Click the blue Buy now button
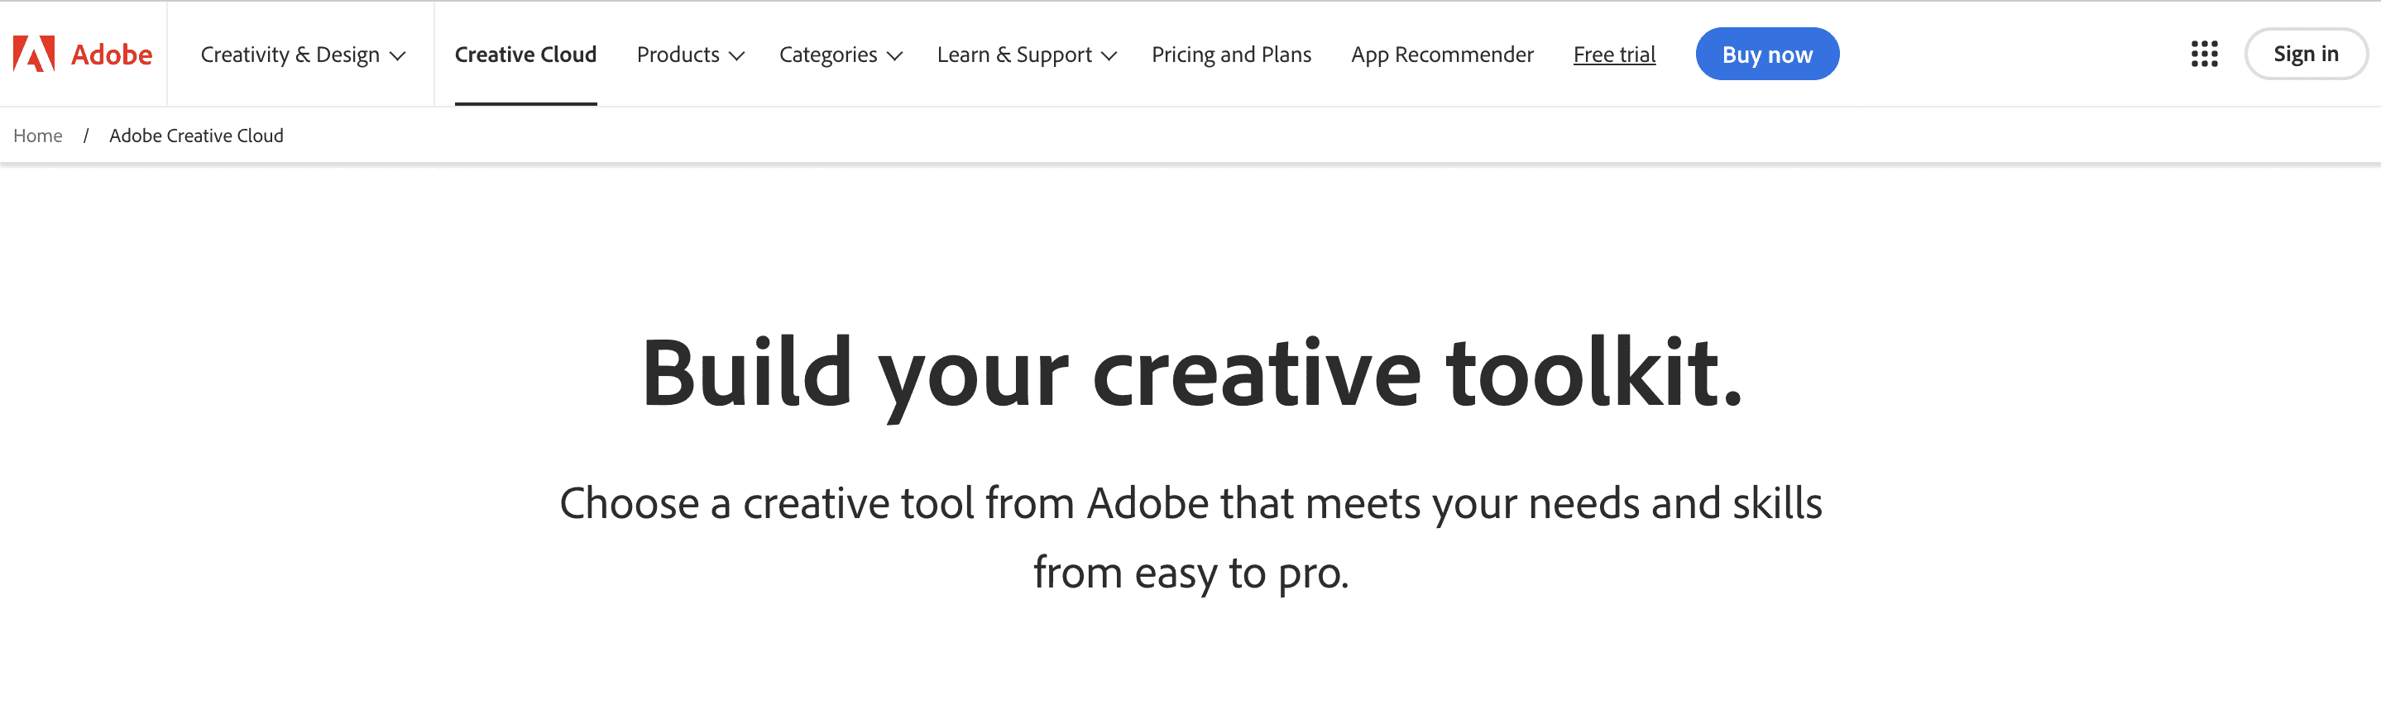The image size is (2381, 704). tap(1767, 55)
